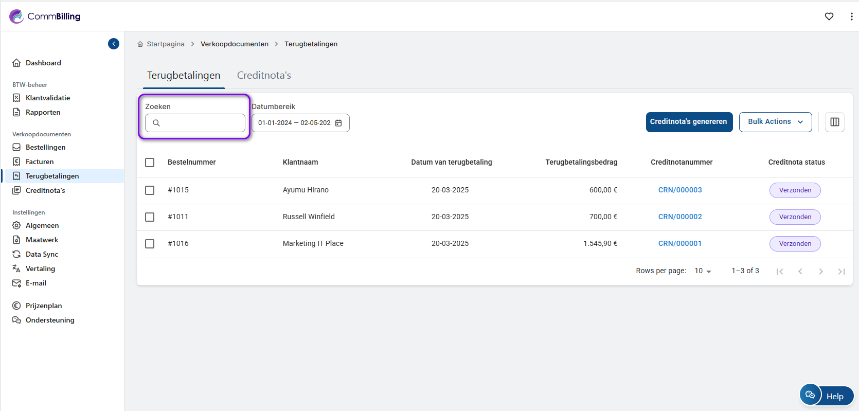Click the Creditnota's genereren button
The height and width of the screenshot is (411, 859).
click(x=689, y=122)
